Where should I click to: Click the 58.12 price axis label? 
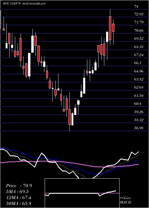click(x=139, y=120)
